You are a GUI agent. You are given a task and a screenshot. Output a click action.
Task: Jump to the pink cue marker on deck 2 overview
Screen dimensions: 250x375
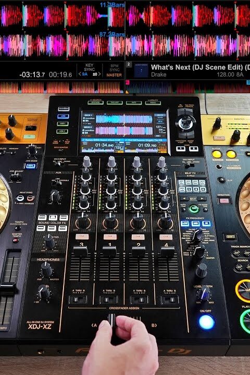(128, 82)
